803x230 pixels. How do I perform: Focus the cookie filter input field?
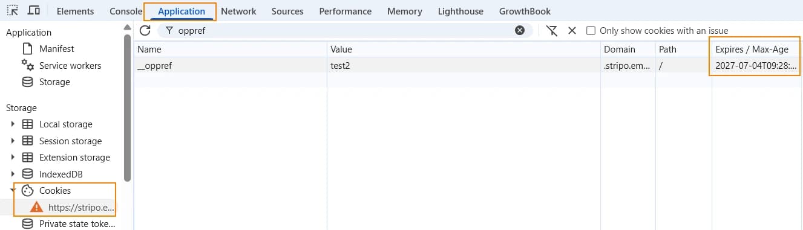point(342,30)
